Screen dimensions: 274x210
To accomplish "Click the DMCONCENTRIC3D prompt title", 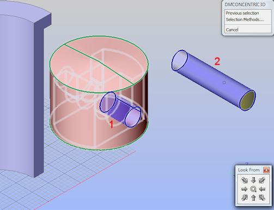I will (x=245, y=5).
